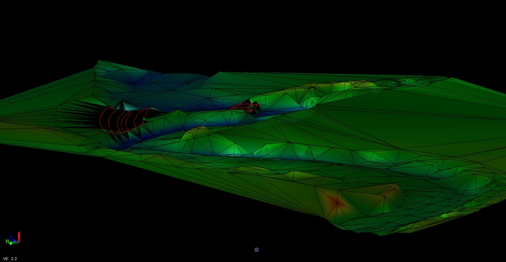The image size is (506, 262).
Task: Pick the dark red hotspot on the lower terrain
Action: pyautogui.click(x=336, y=202)
